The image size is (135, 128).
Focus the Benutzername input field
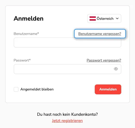coord(67,42)
